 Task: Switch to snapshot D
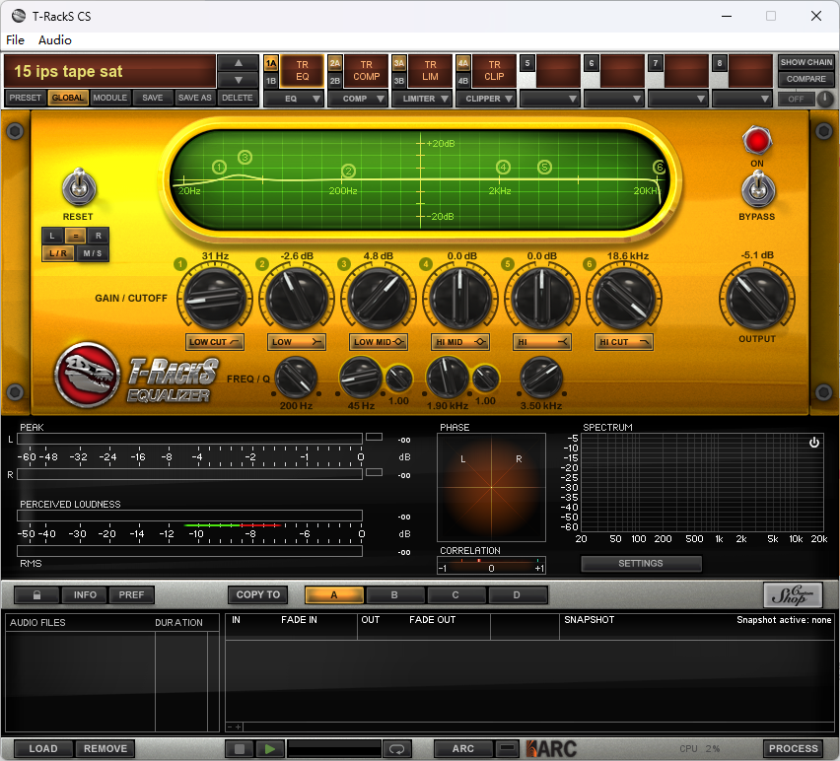(517, 594)
